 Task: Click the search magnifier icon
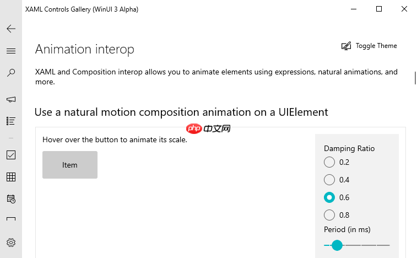[11, 73]
